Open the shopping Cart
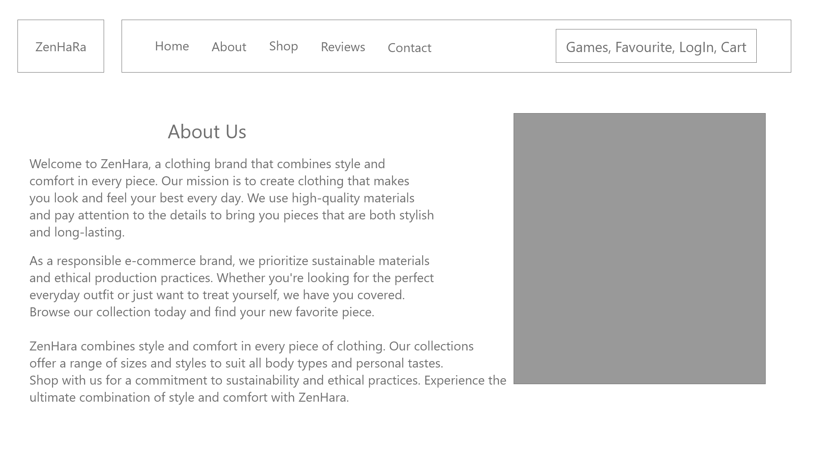 (x=734, y=47)
